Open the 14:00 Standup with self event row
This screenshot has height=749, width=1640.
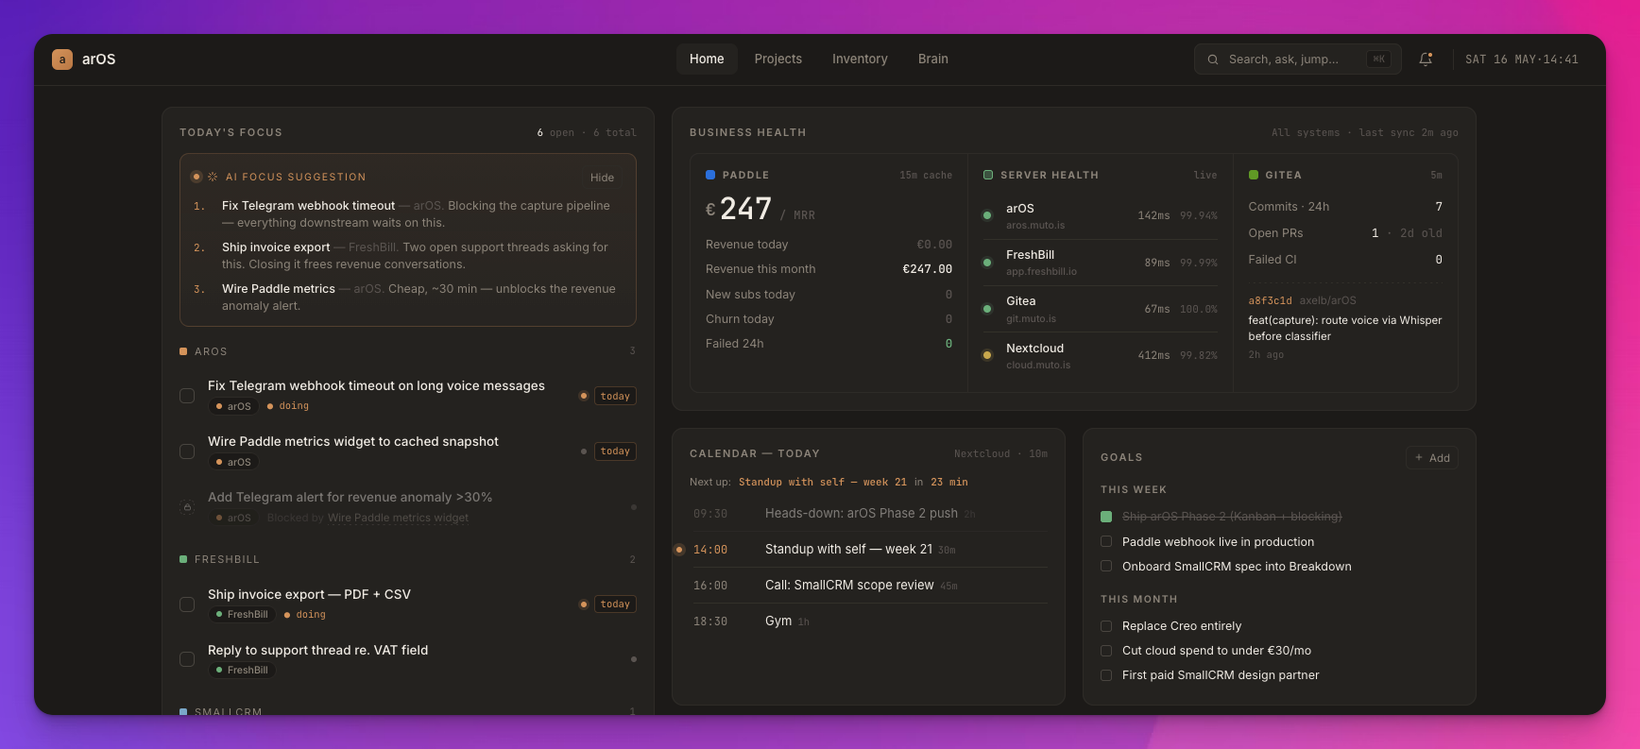pyautogui.click(x=869, y=550)
